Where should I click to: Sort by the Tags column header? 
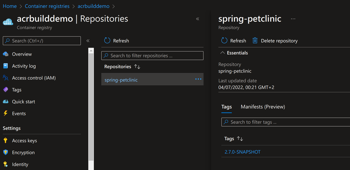point(234,139)
